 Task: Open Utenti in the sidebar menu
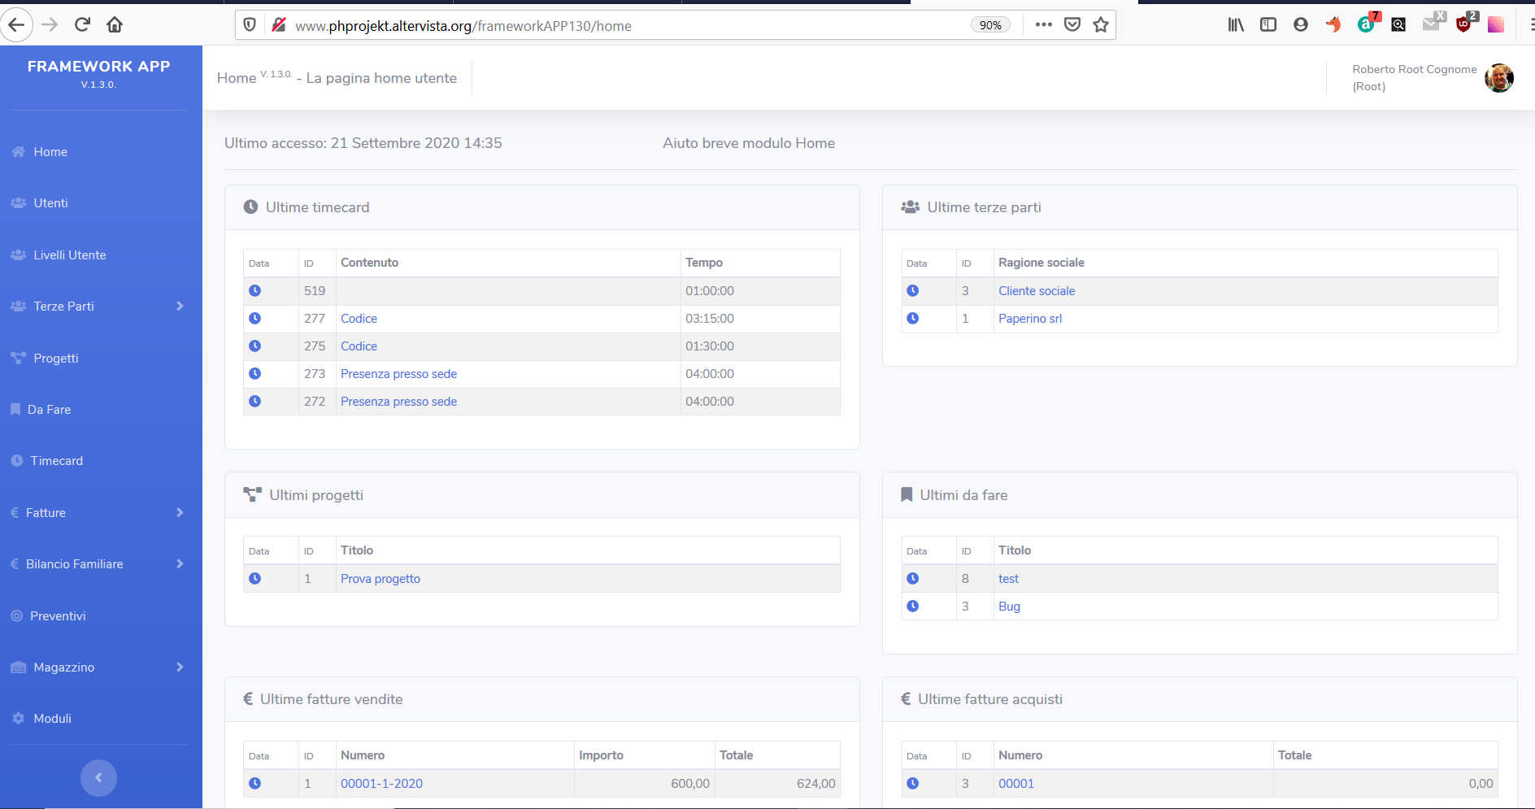point(50,203)
